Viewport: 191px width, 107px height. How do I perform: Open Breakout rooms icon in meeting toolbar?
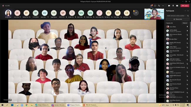click(159, 6)
